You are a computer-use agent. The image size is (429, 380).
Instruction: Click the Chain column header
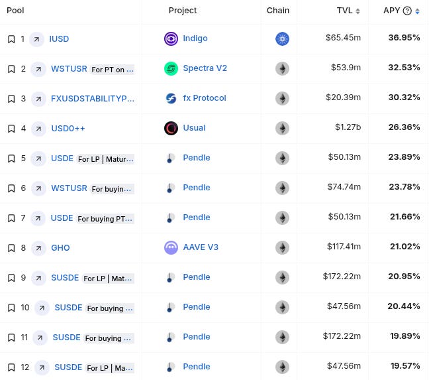(278, 11)
